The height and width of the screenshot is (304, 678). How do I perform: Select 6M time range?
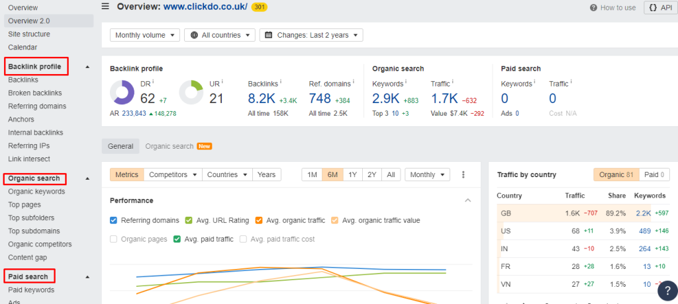pyautogui.click(x=332, y=174)
